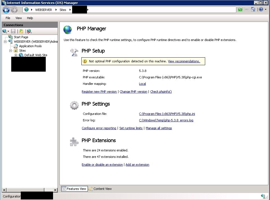Open the Help icon's dropdown arrow

tap(266, 10)
